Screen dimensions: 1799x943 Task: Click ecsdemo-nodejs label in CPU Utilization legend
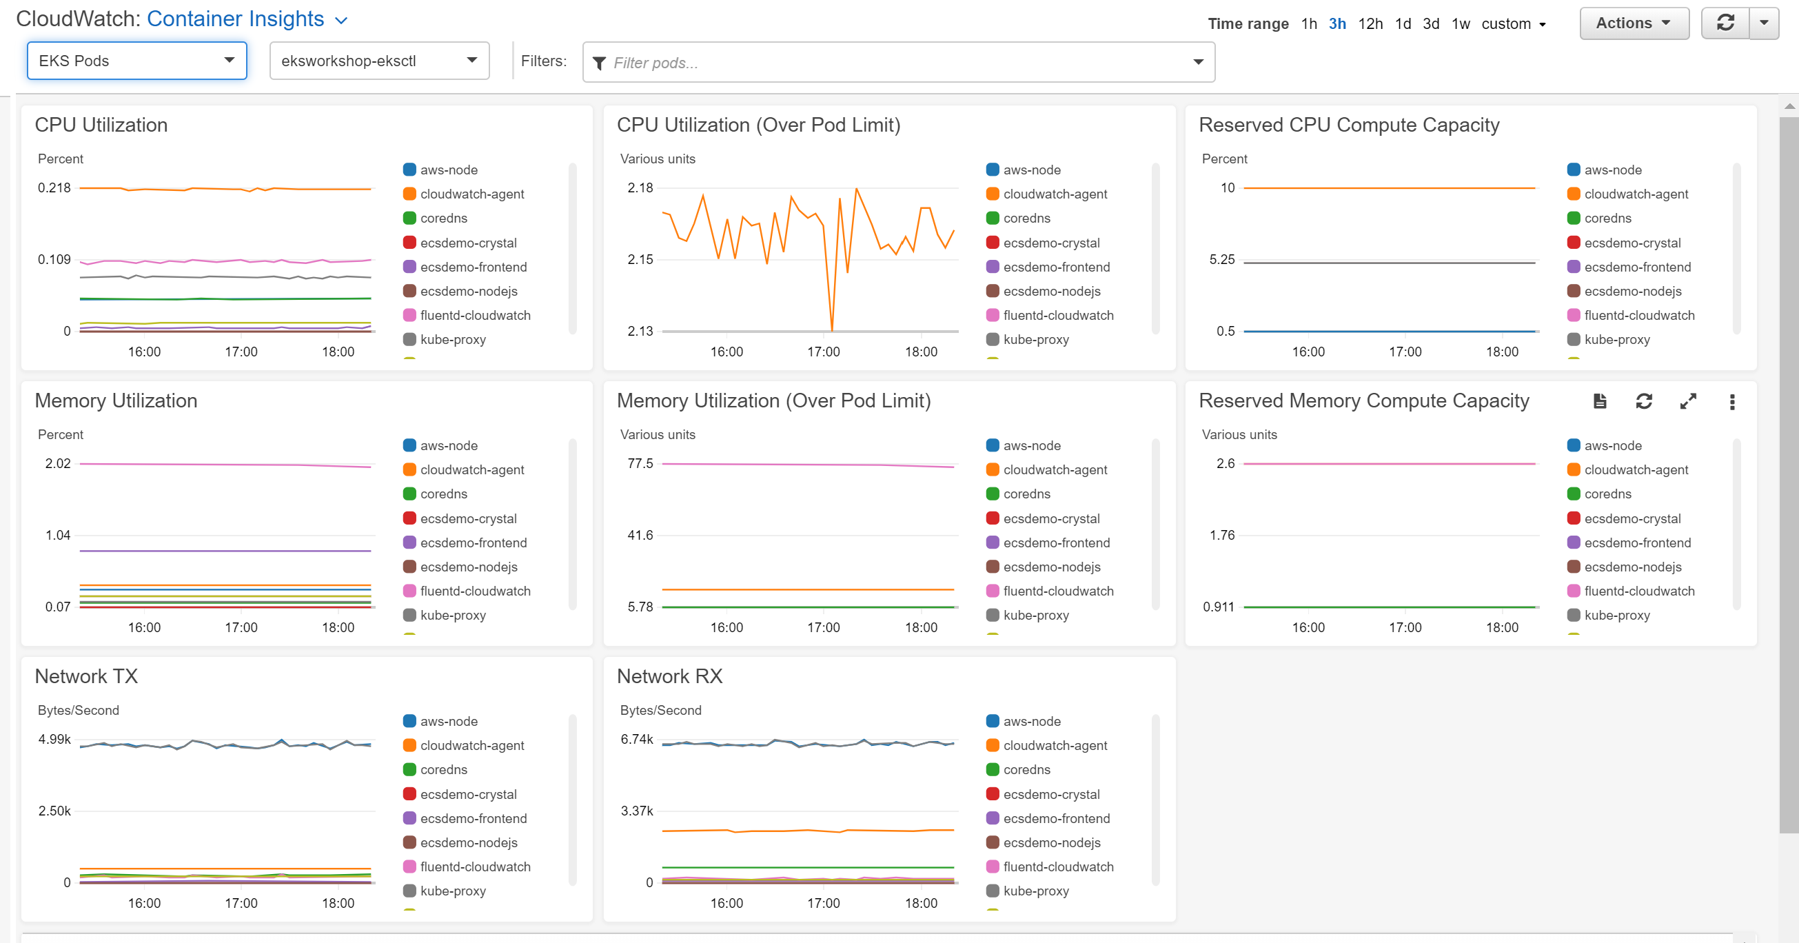pos(469,292)
